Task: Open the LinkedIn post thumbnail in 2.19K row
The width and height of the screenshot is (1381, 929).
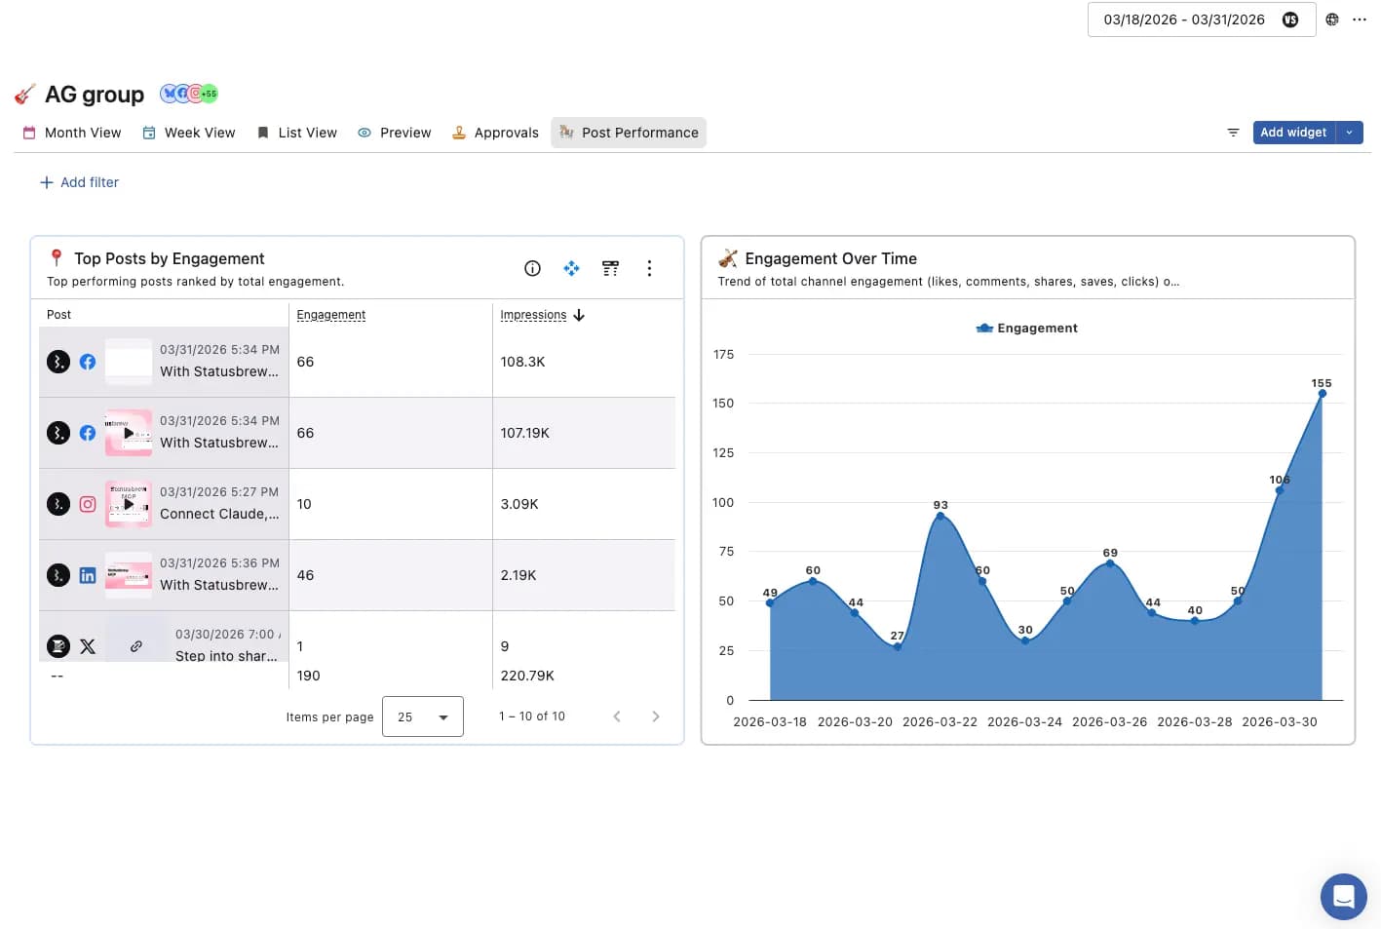Action: tap(129, 575)
